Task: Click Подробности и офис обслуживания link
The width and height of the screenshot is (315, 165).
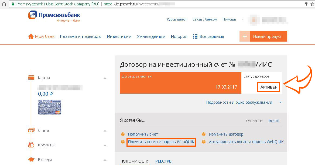Action: pyautogui.click(x=239, y=102)
